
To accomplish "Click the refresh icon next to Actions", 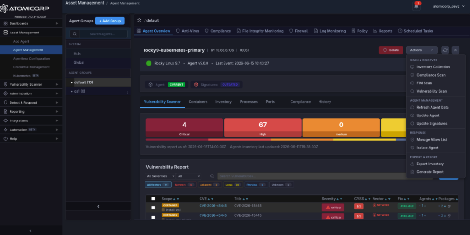I will tap(445, 50).
